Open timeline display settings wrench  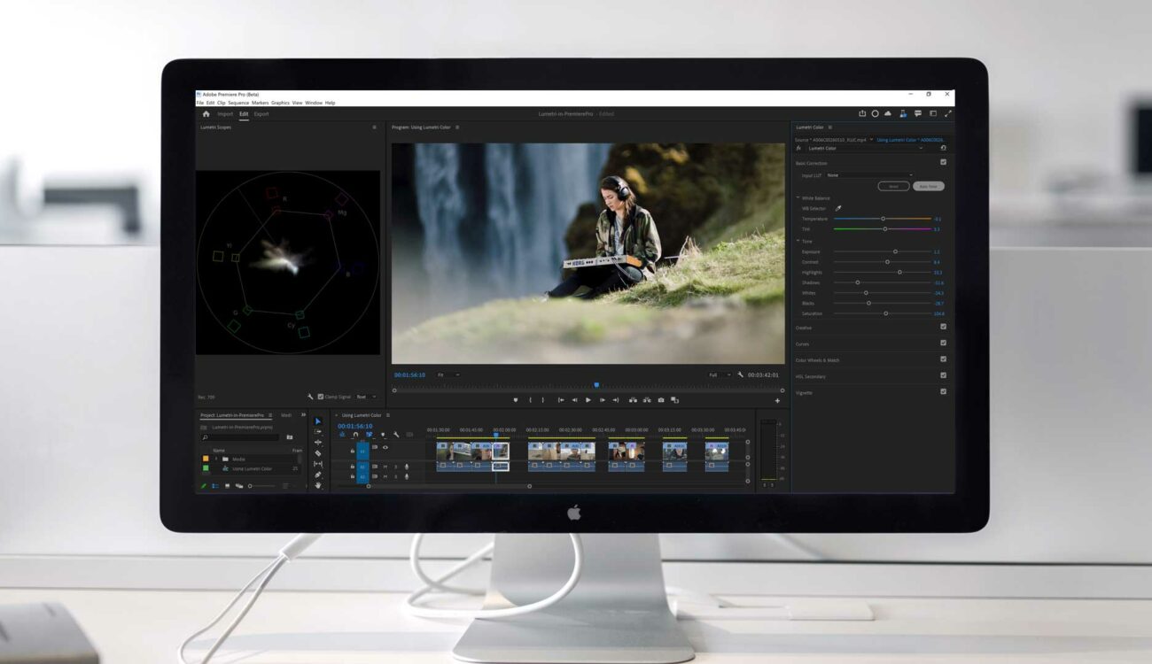pos(396,435)
